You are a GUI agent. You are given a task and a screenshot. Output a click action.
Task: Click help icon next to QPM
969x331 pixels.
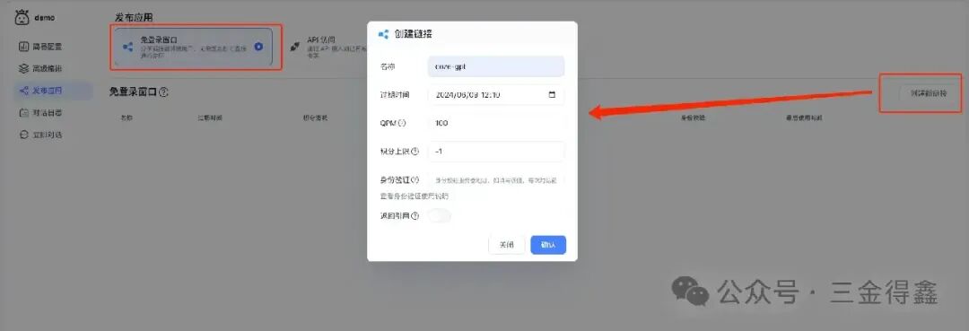pyautogui.click(x=402, y=123)
